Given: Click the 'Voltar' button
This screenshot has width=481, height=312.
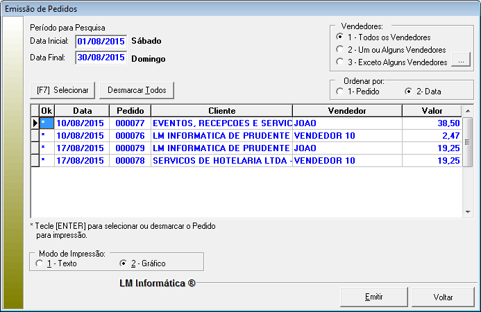Looking at the screenshot, I should tap(443, 296).
